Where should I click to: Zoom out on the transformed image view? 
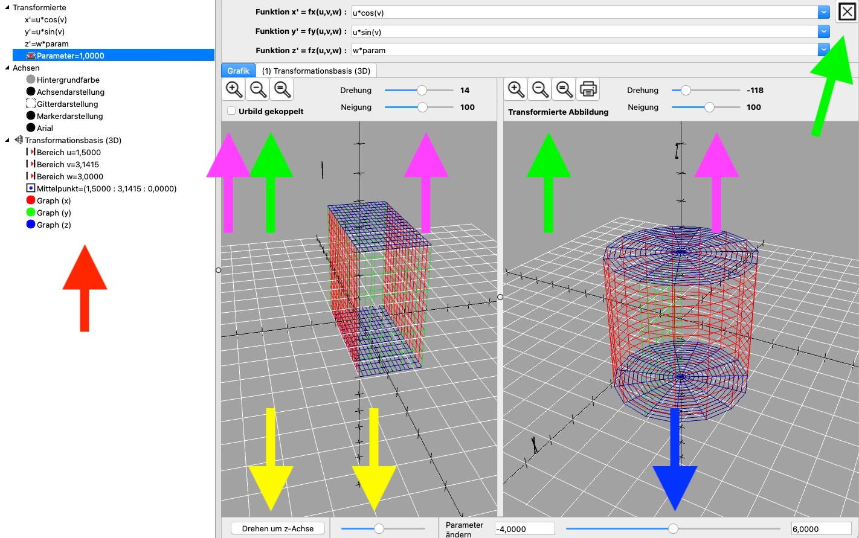coord(540,89)
